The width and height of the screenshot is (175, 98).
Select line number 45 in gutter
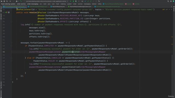pyautogui.click(x=4, y=52)
